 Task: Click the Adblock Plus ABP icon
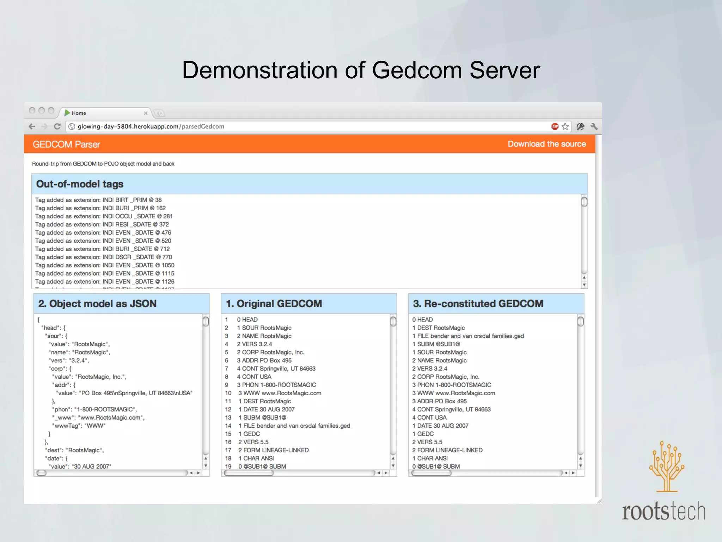pyautogui.click(x=555, y=126)
